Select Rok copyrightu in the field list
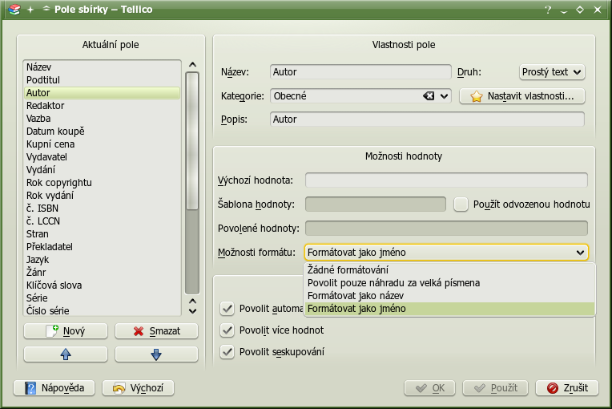This screenshot has height=409, width=612. click(x=102, y=183)
